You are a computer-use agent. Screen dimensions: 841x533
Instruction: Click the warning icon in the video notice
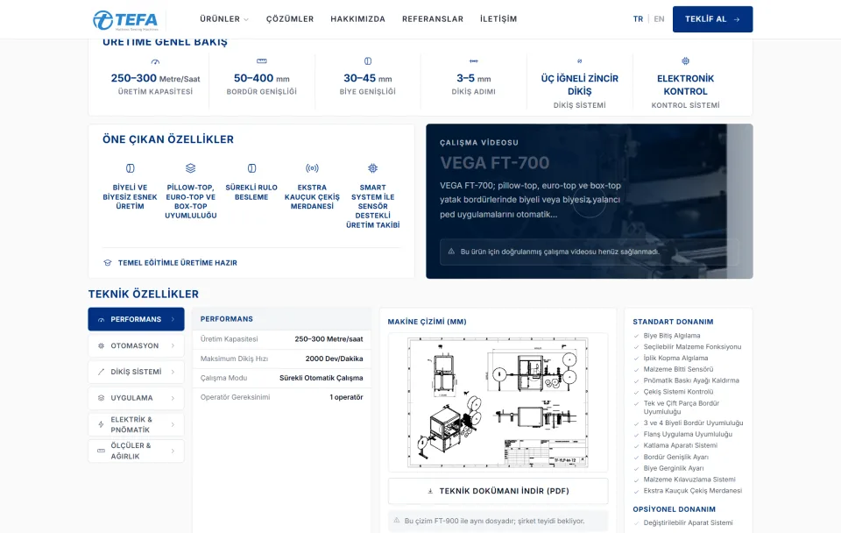pyautogui.click(x=451, y=252)
